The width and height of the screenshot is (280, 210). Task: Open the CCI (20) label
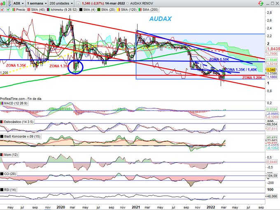[x=10, y=174]
